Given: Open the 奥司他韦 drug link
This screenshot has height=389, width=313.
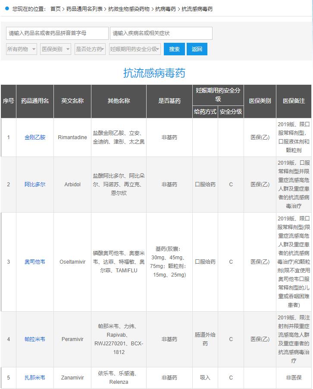Looking at the screenshot, I should point(35,262).
